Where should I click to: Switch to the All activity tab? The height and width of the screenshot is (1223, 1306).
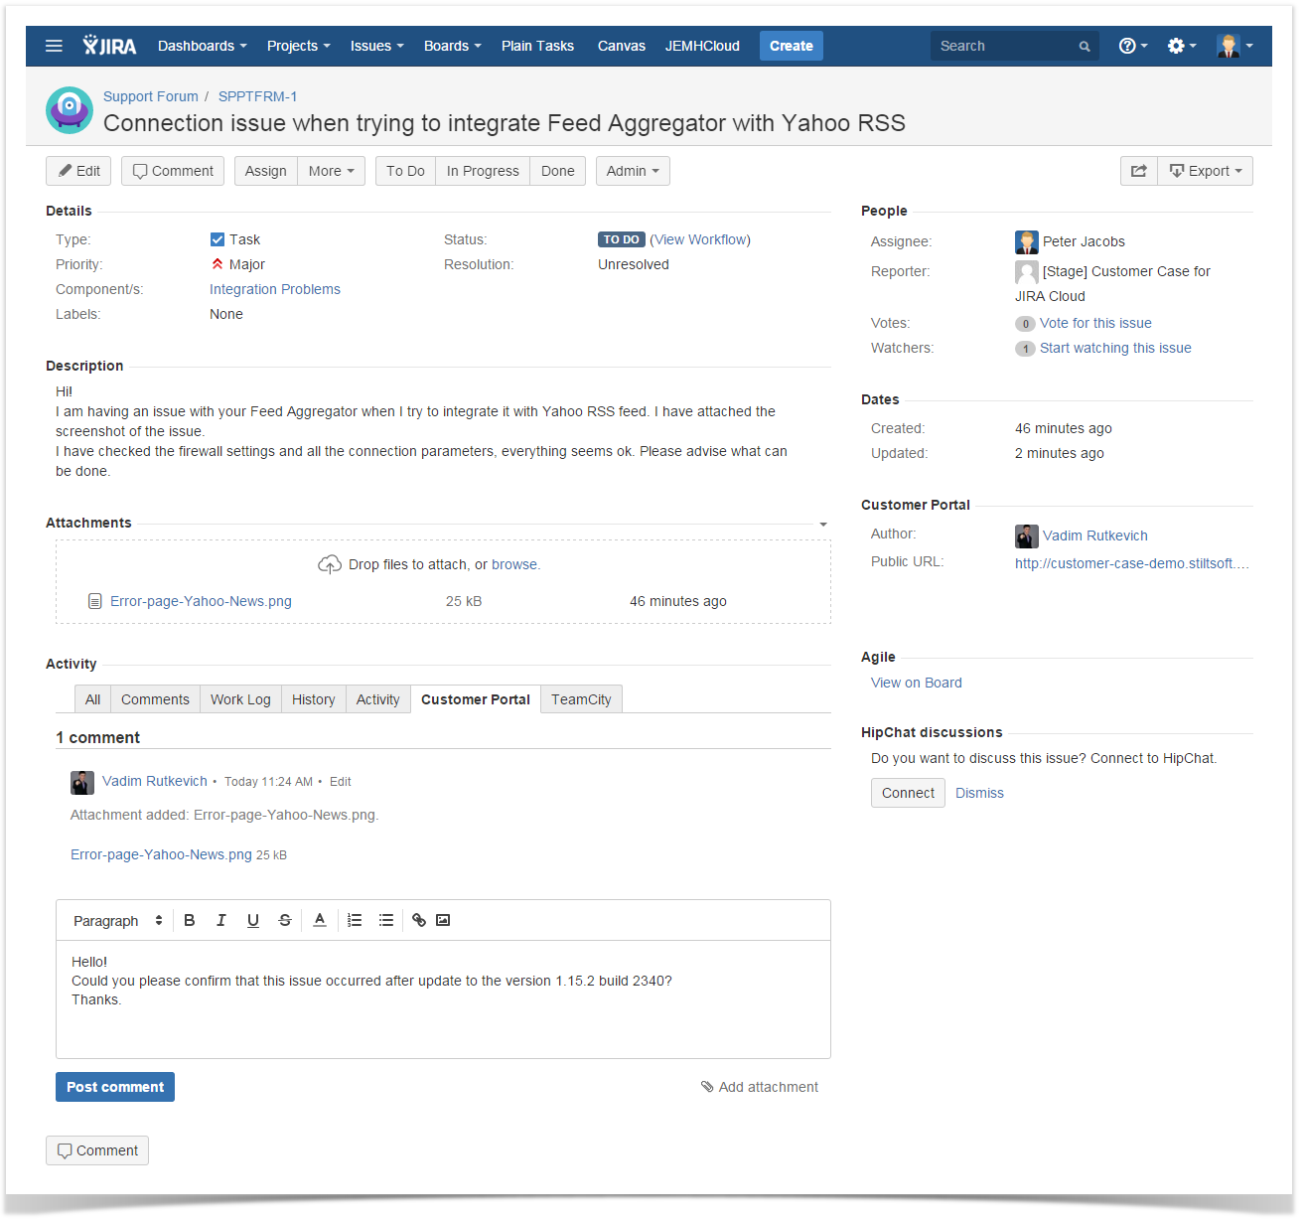click(93, 699)
